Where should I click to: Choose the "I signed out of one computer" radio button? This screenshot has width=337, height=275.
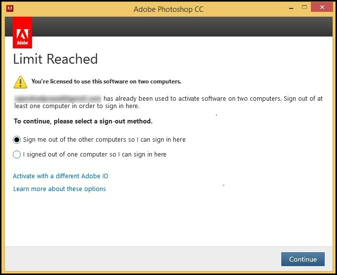17,155
